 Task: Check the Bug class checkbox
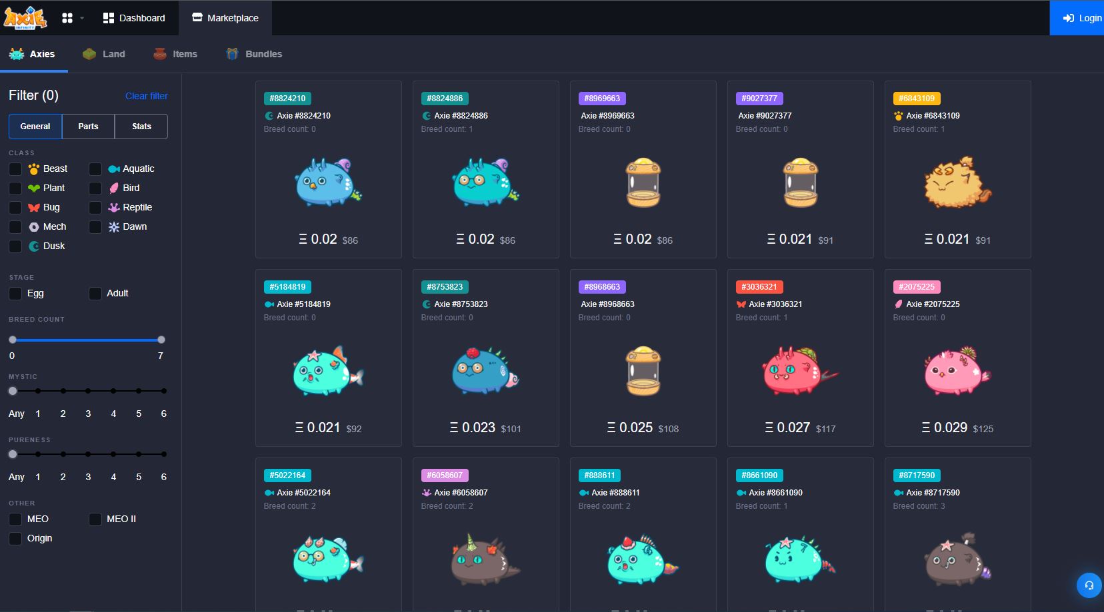15,208
